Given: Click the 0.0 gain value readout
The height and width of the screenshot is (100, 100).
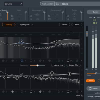Looking at the screenshot, I should coord(87,69).
